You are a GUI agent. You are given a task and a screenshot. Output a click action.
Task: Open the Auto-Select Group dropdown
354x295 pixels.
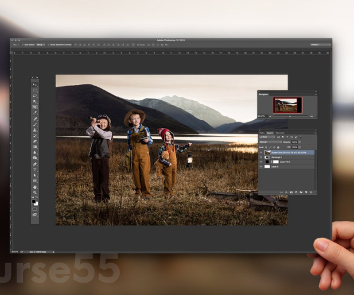tap(41, 45)
